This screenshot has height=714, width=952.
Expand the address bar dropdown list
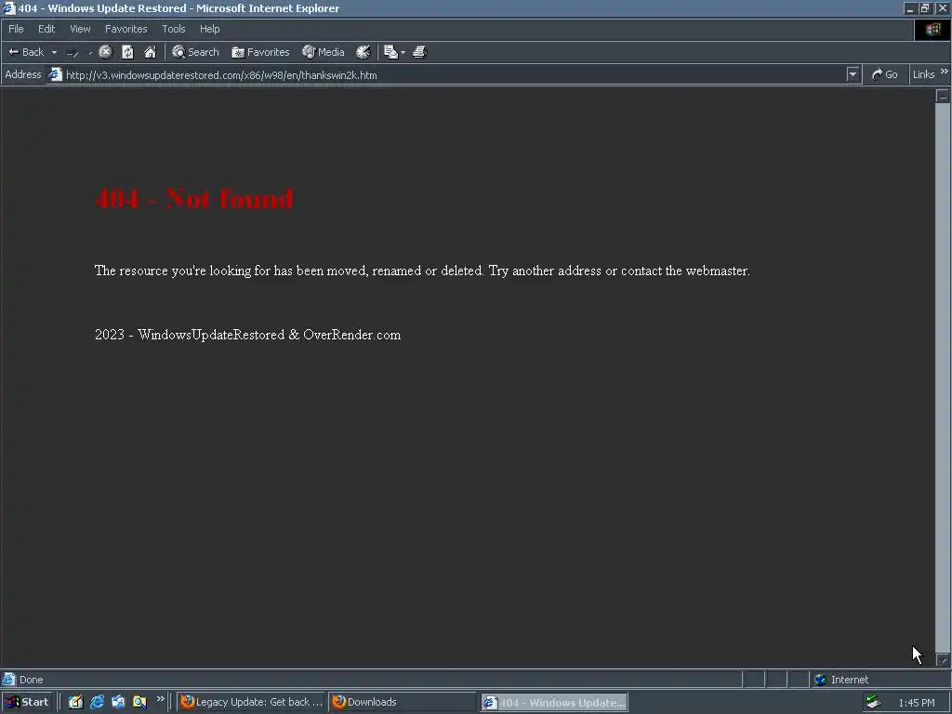pos(853,74)
